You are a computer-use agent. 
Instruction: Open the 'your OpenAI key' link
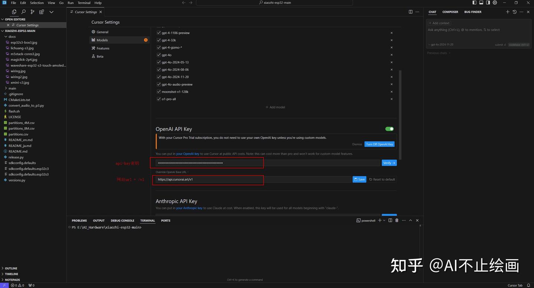click(188, 153)
